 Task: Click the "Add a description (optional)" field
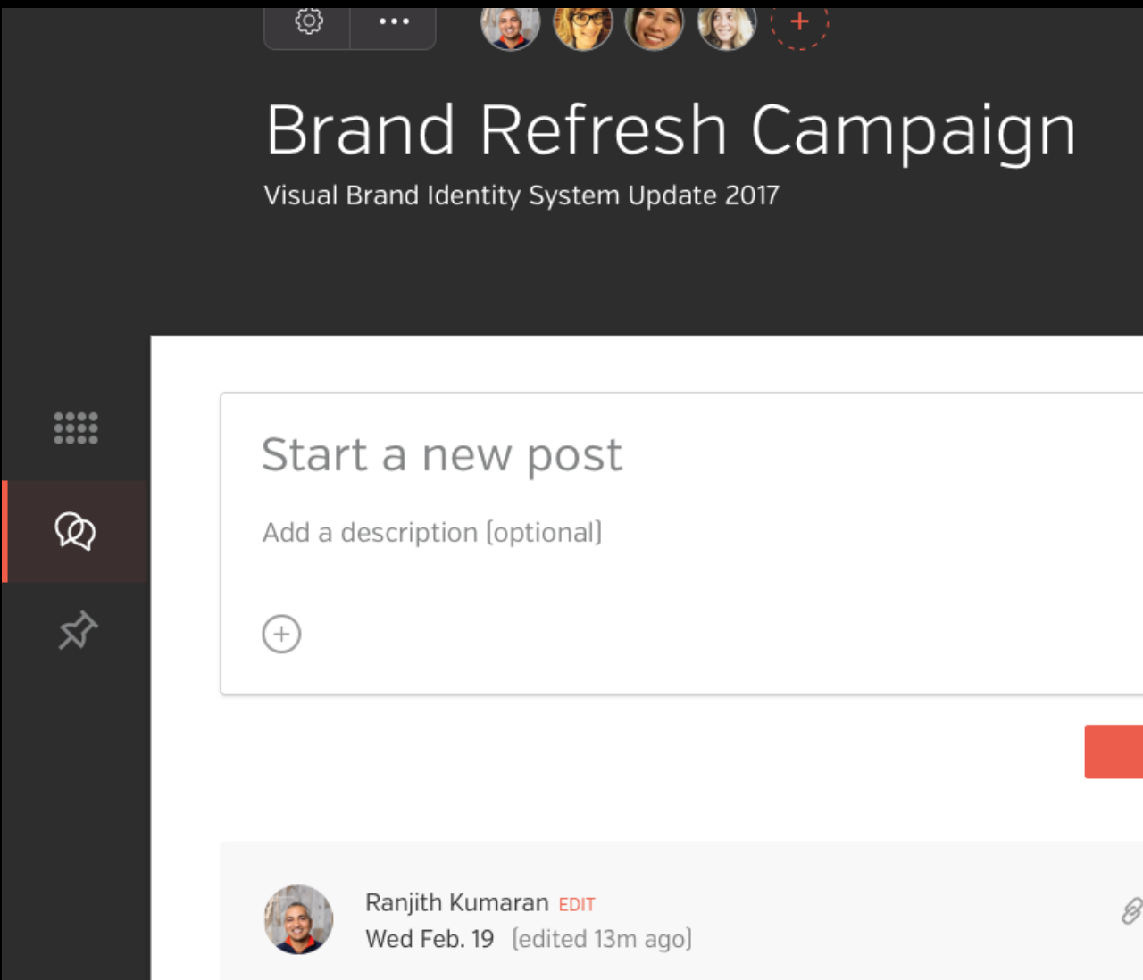coord(432,533)
